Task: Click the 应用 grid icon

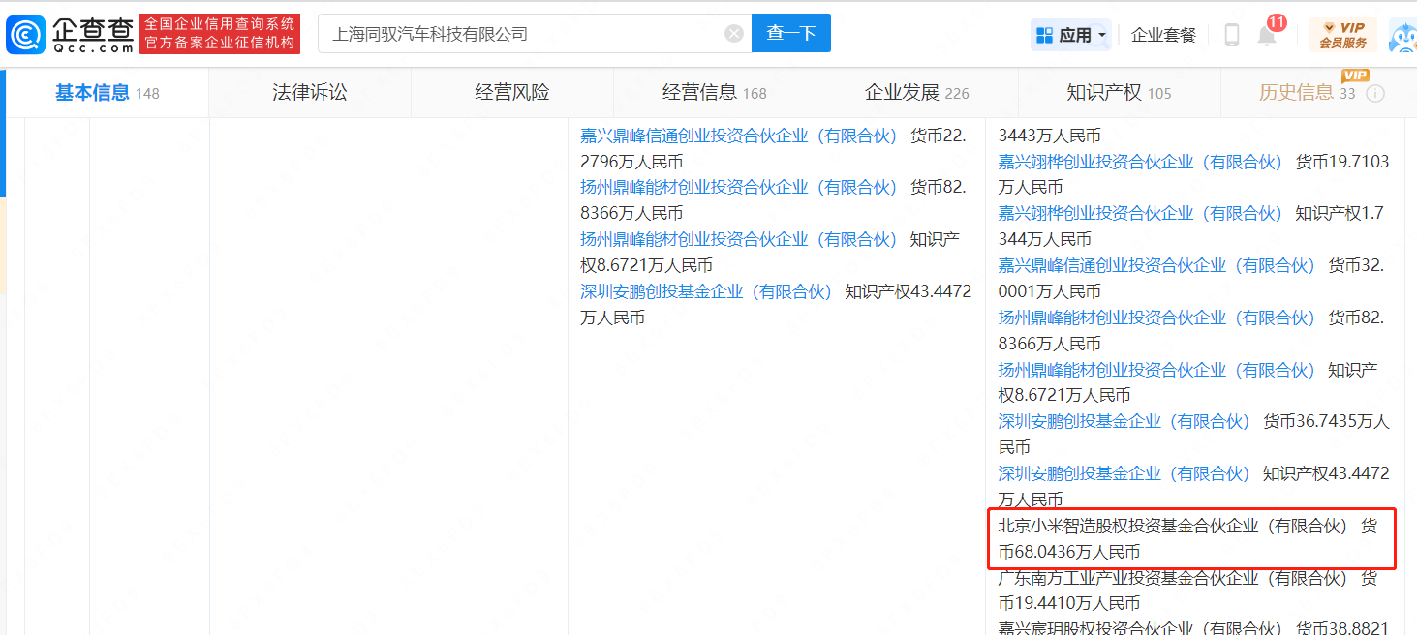Action: (1044, 35)
